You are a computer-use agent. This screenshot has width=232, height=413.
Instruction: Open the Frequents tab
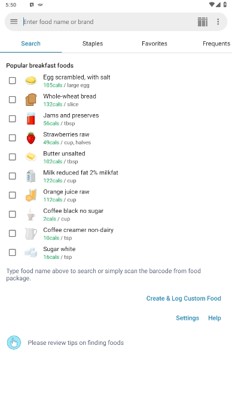(x=216, y=44)
